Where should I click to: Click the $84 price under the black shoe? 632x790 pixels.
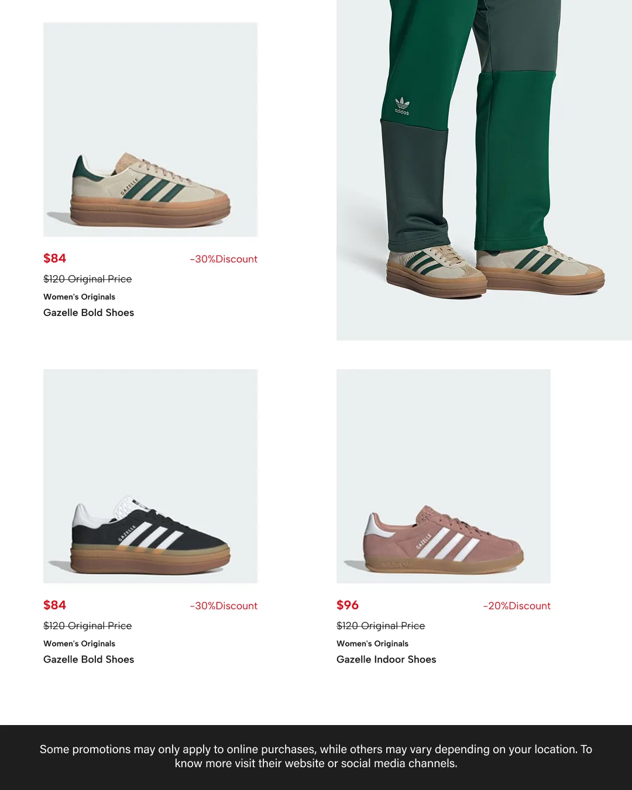pos(54,605)
